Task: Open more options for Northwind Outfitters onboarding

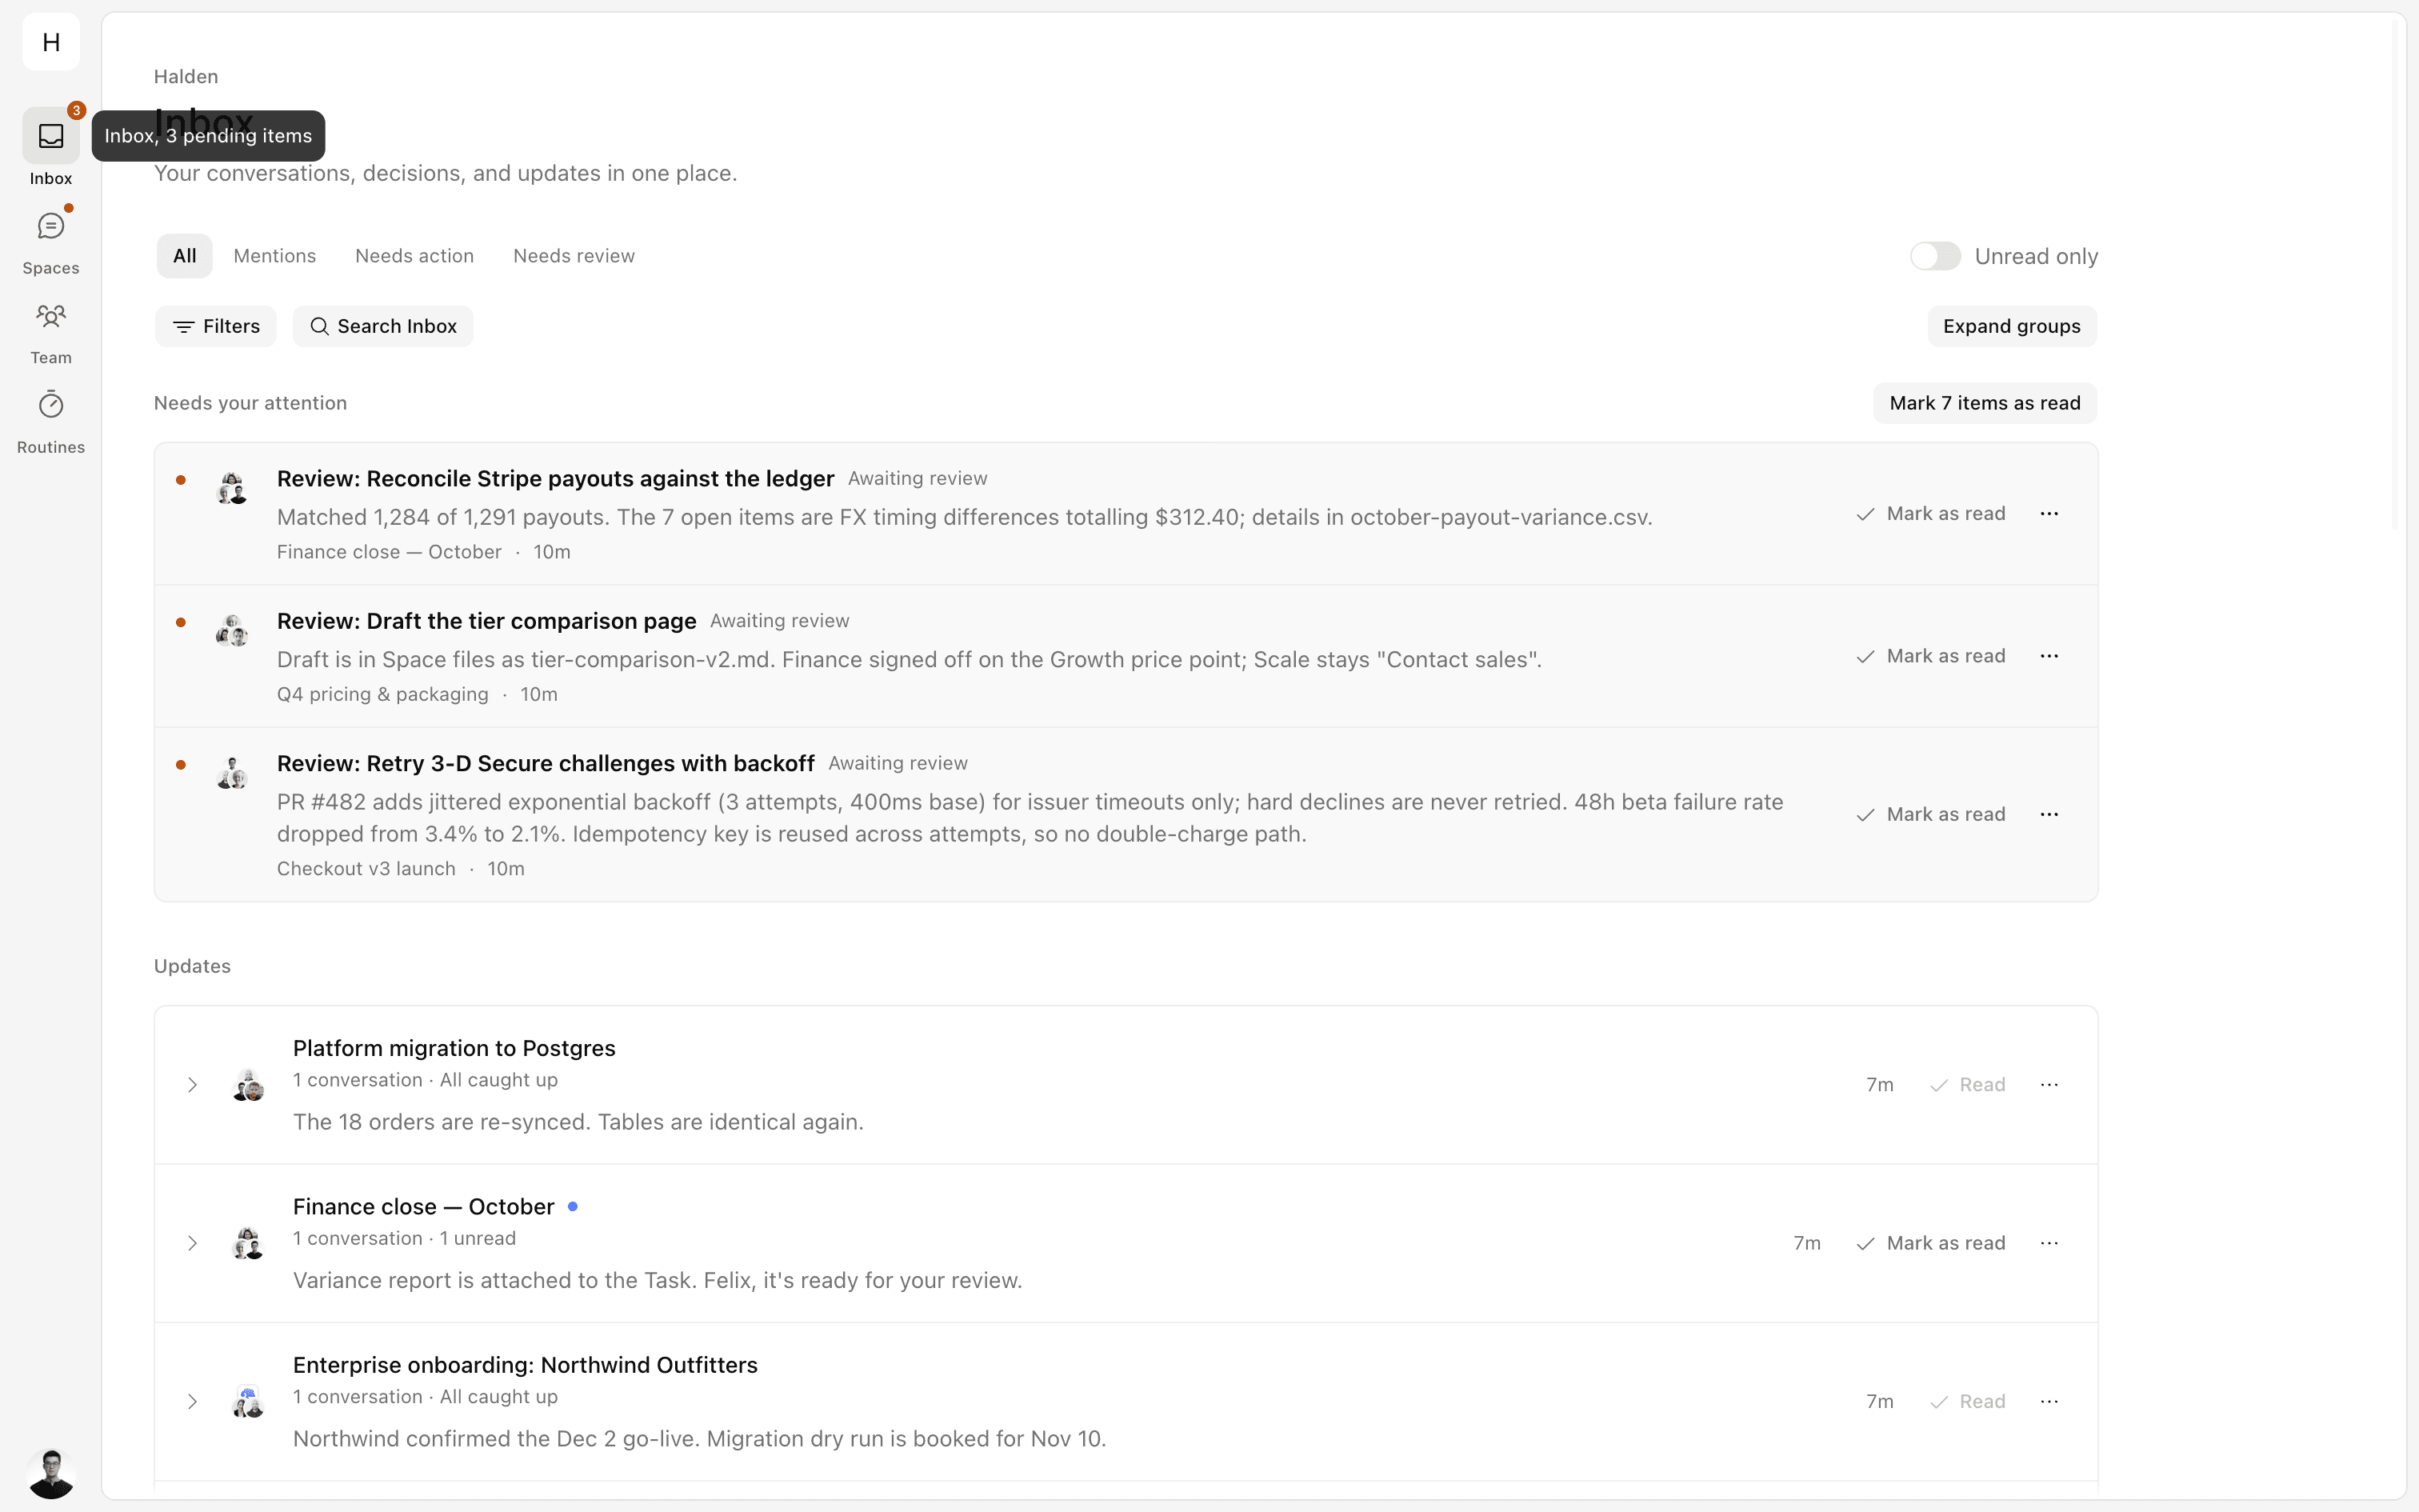Action: click(x=2049, y=1401)
